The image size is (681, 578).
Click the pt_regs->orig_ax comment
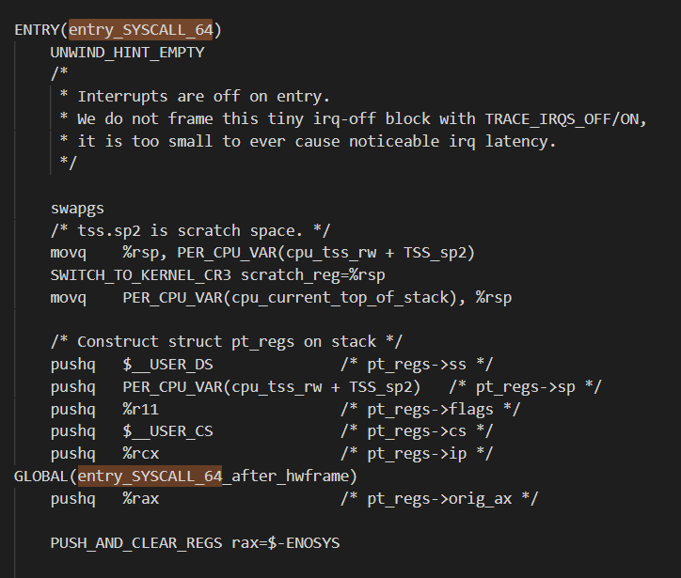439,499
